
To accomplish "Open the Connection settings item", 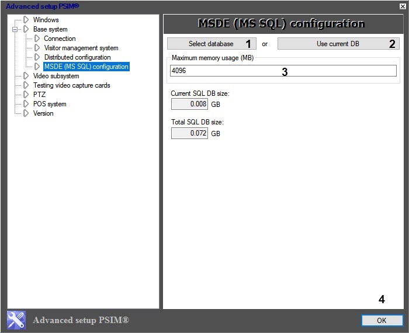I will pos(60,39).
